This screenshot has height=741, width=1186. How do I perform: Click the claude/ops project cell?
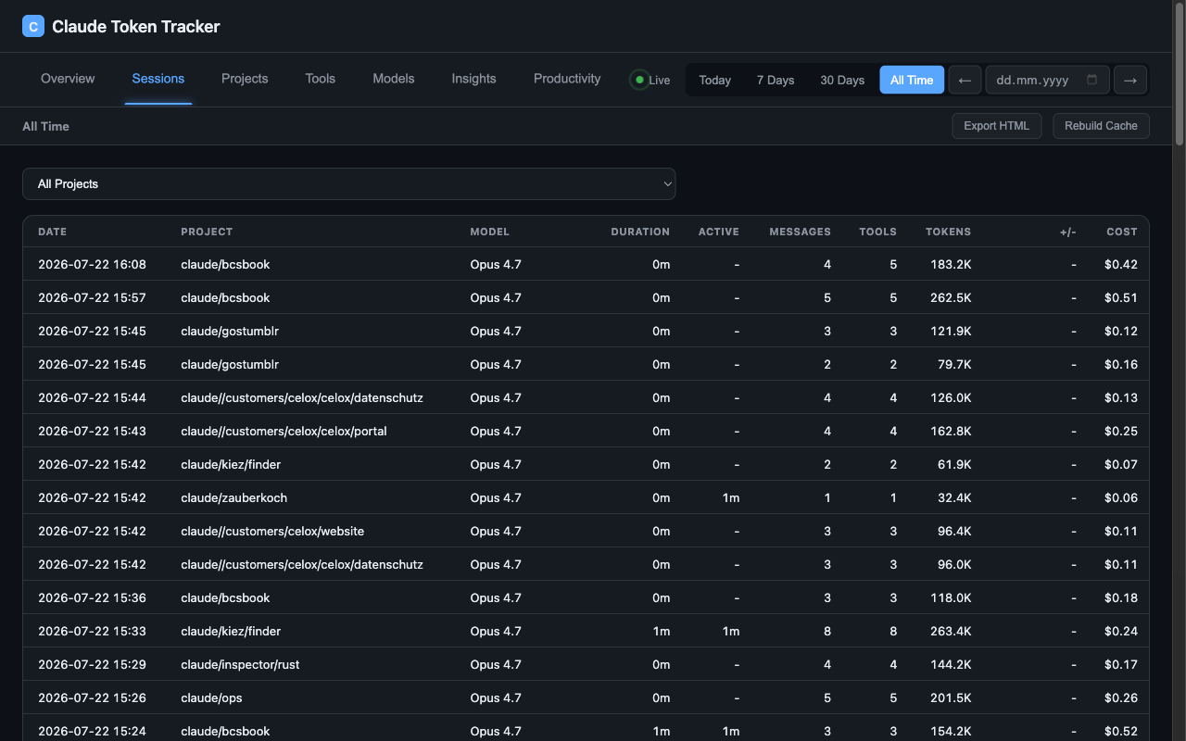[211, 697]
